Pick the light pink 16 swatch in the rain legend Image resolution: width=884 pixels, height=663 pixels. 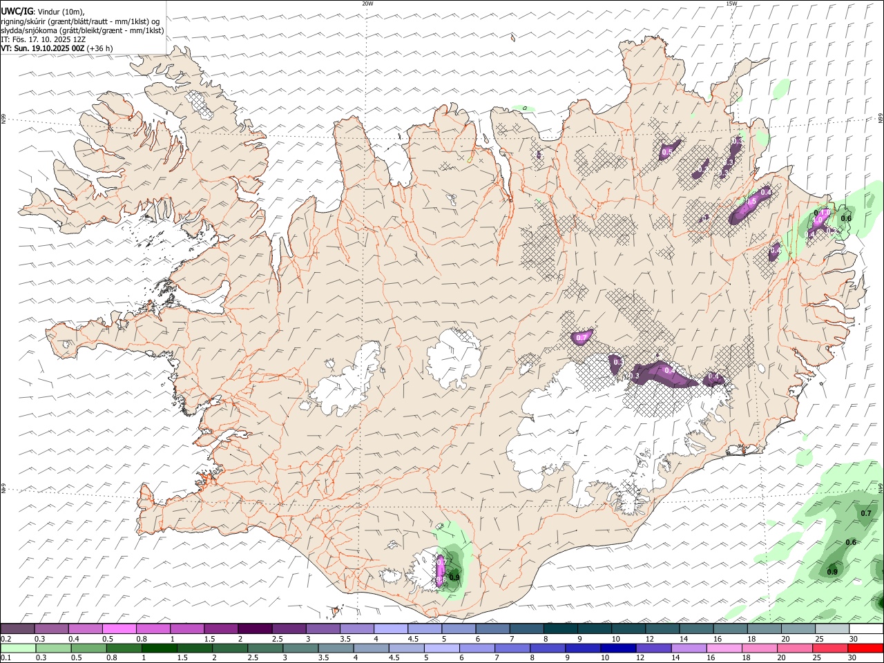click(725, 648)
